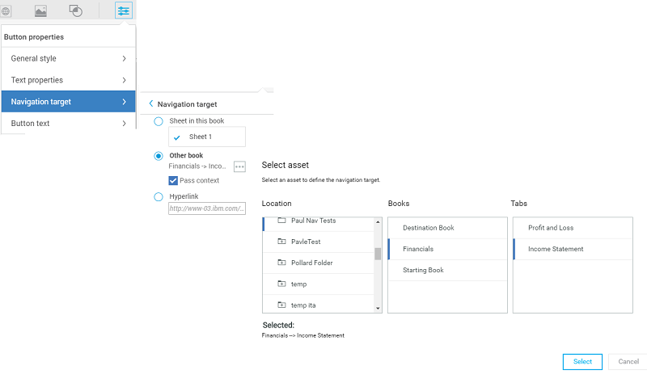Click the globe icon in toolbar
The width and height of the screenshot is (647, 383).
pos(6,11)
